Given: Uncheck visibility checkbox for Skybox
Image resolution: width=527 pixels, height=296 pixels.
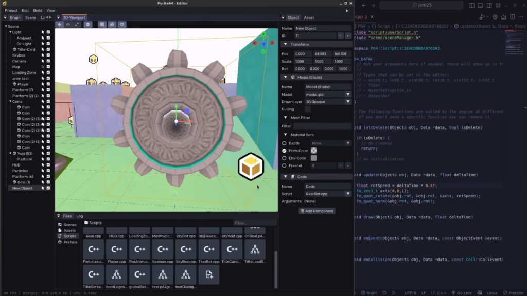Looking at the screenshot, I should coord(48,55).
